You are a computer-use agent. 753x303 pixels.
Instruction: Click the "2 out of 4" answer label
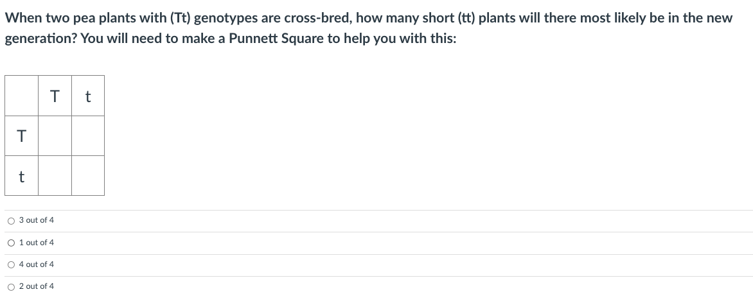37,287
